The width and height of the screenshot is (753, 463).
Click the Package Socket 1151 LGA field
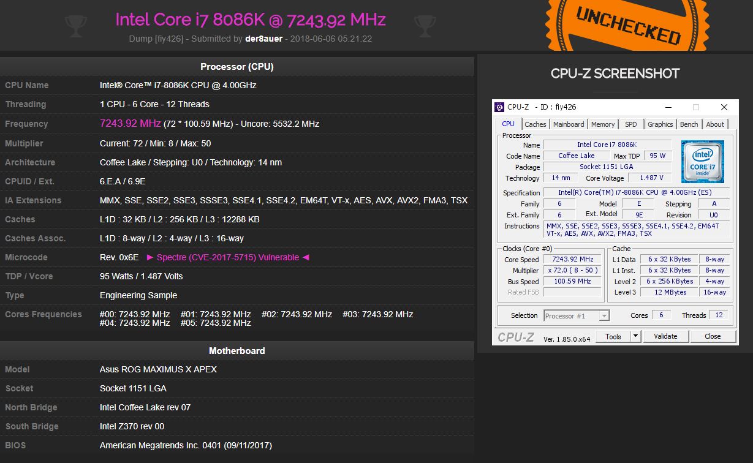607,167
